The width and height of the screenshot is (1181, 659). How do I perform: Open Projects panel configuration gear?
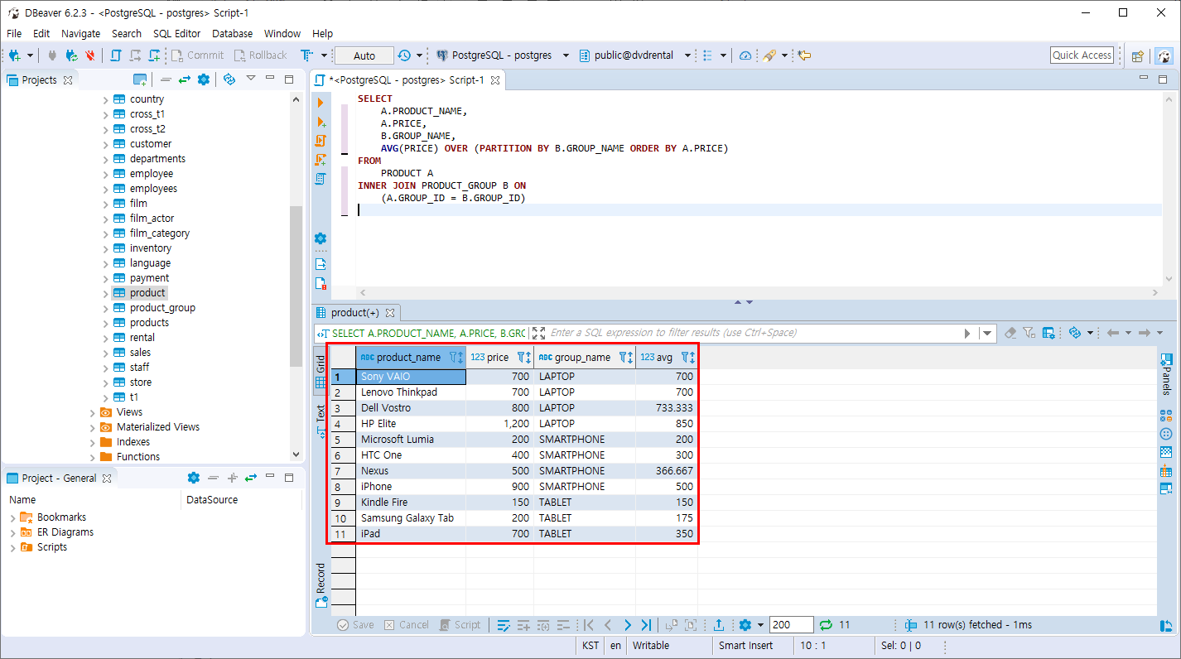pyautogui.click(x=204, y=79)
